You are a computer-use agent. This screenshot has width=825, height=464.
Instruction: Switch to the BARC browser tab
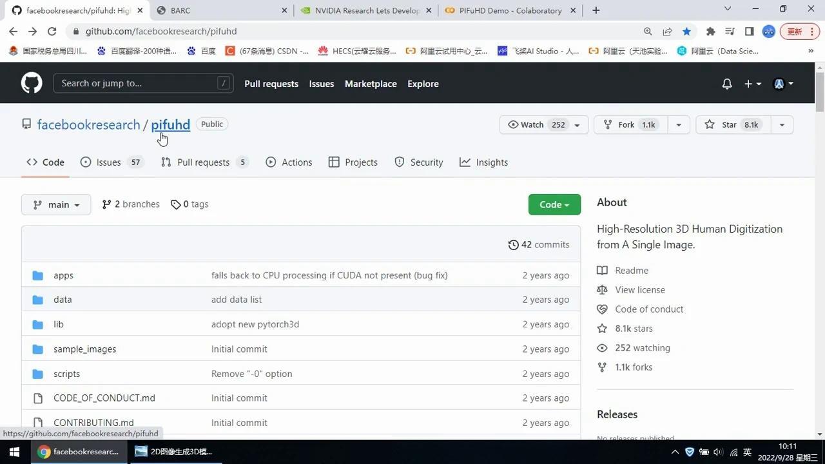222,10
